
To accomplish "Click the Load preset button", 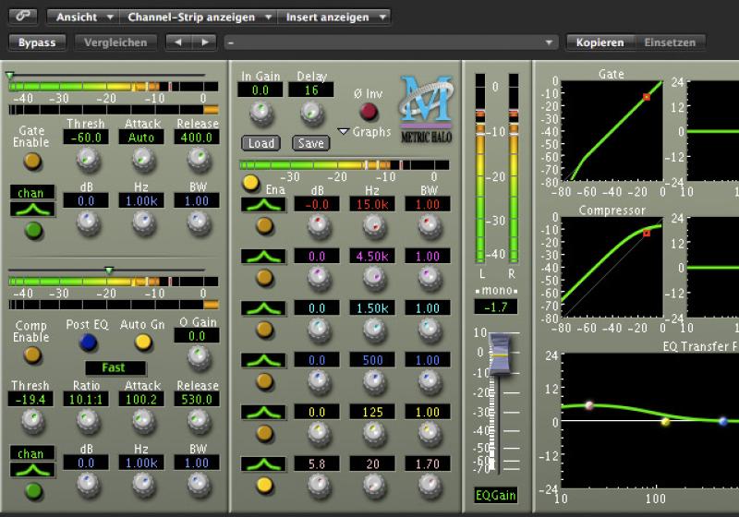I will pos(261,143).
